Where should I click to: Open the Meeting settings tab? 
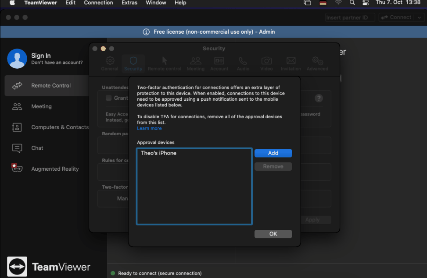196,63
